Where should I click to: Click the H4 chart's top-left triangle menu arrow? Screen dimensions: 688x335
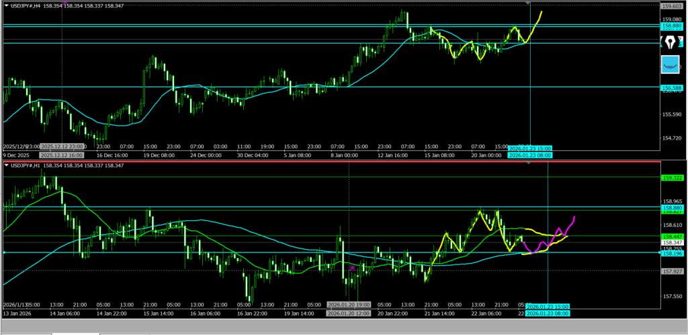coord(5,6)
